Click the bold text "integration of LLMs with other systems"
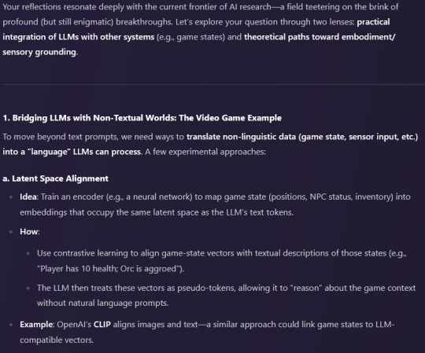The width and height of the screenshot is (425, 353). [x=79, y=37]
